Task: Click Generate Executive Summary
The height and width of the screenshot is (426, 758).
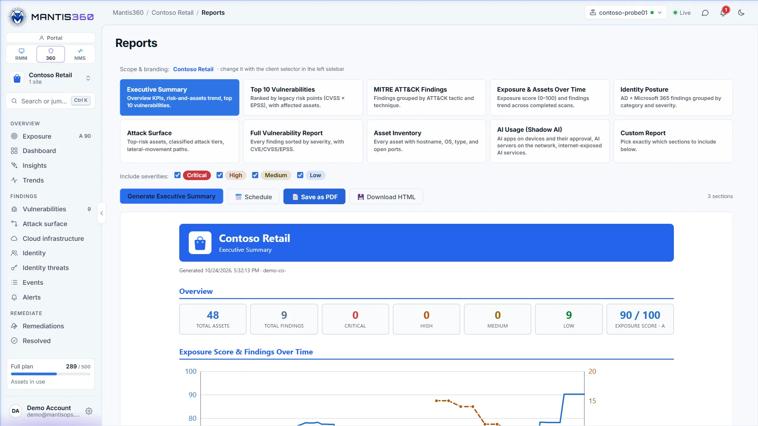Action: (x=171, y=196)
